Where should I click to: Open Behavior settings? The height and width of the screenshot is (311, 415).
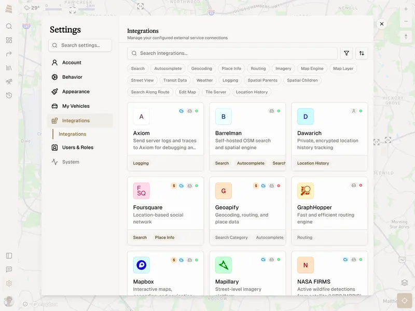point(80,77)
